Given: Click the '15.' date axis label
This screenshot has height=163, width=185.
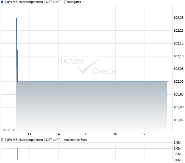Looking at the screenshot, I should [87, 134].
